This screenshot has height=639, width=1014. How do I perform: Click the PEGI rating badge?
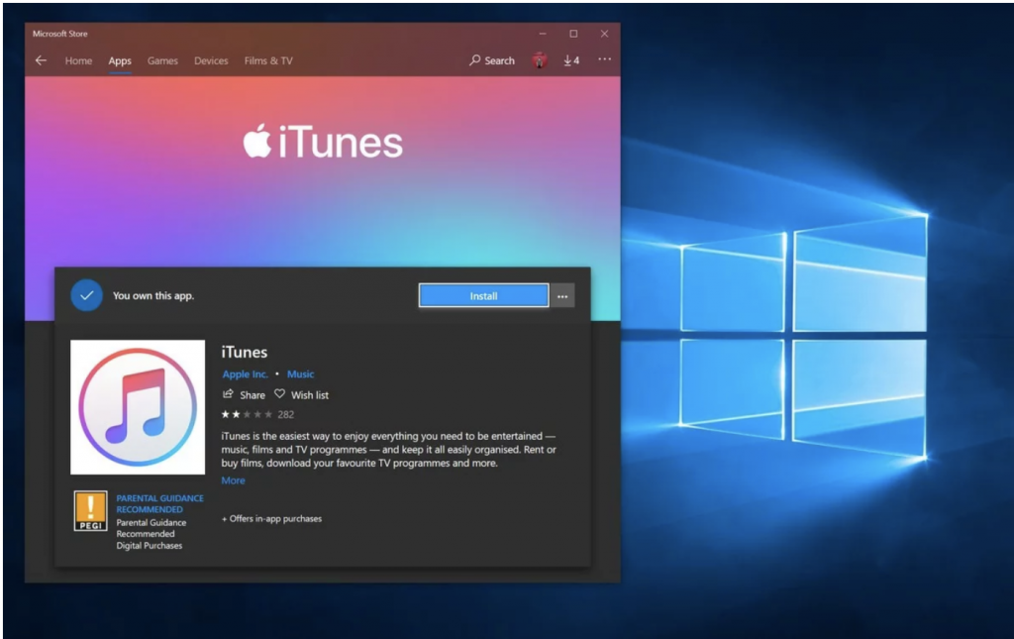90,511
